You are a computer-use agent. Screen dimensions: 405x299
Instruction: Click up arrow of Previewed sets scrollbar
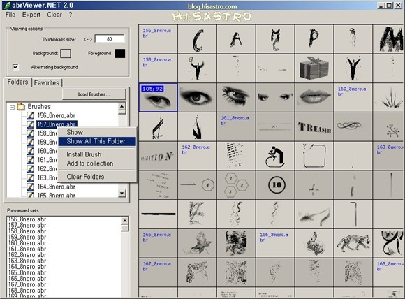(125, 221)
